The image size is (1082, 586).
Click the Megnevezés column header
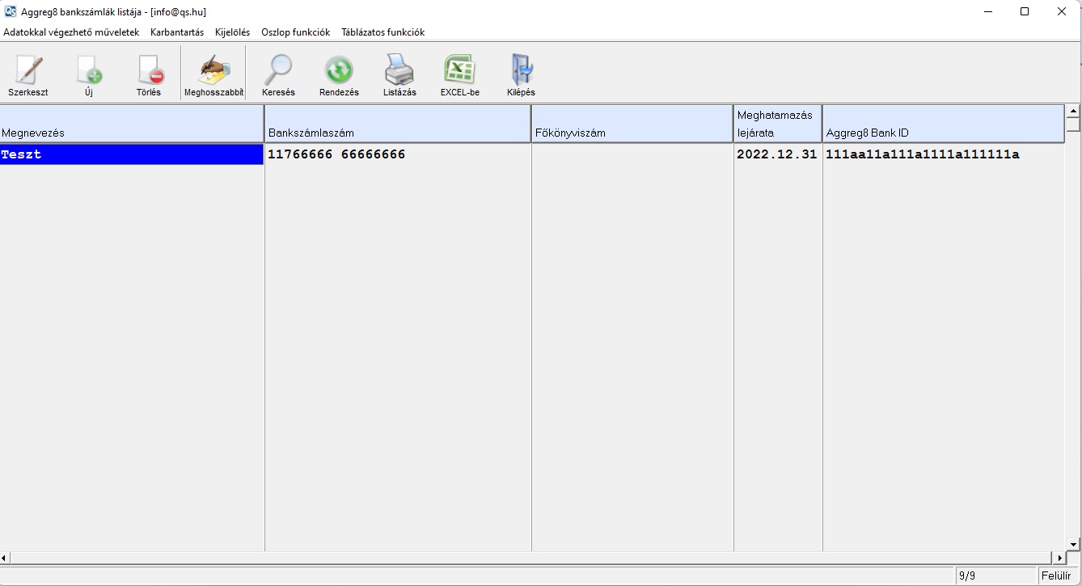click(x=132, y=124)
